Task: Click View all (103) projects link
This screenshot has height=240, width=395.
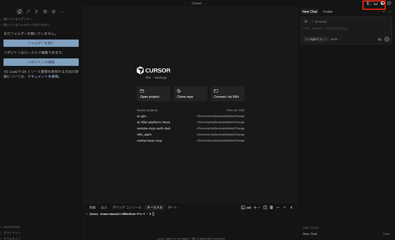Action: [235, 110]
